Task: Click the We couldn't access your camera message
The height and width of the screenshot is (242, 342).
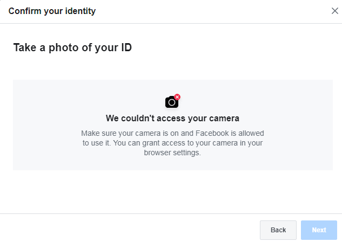Action: [x=172, y=118]
